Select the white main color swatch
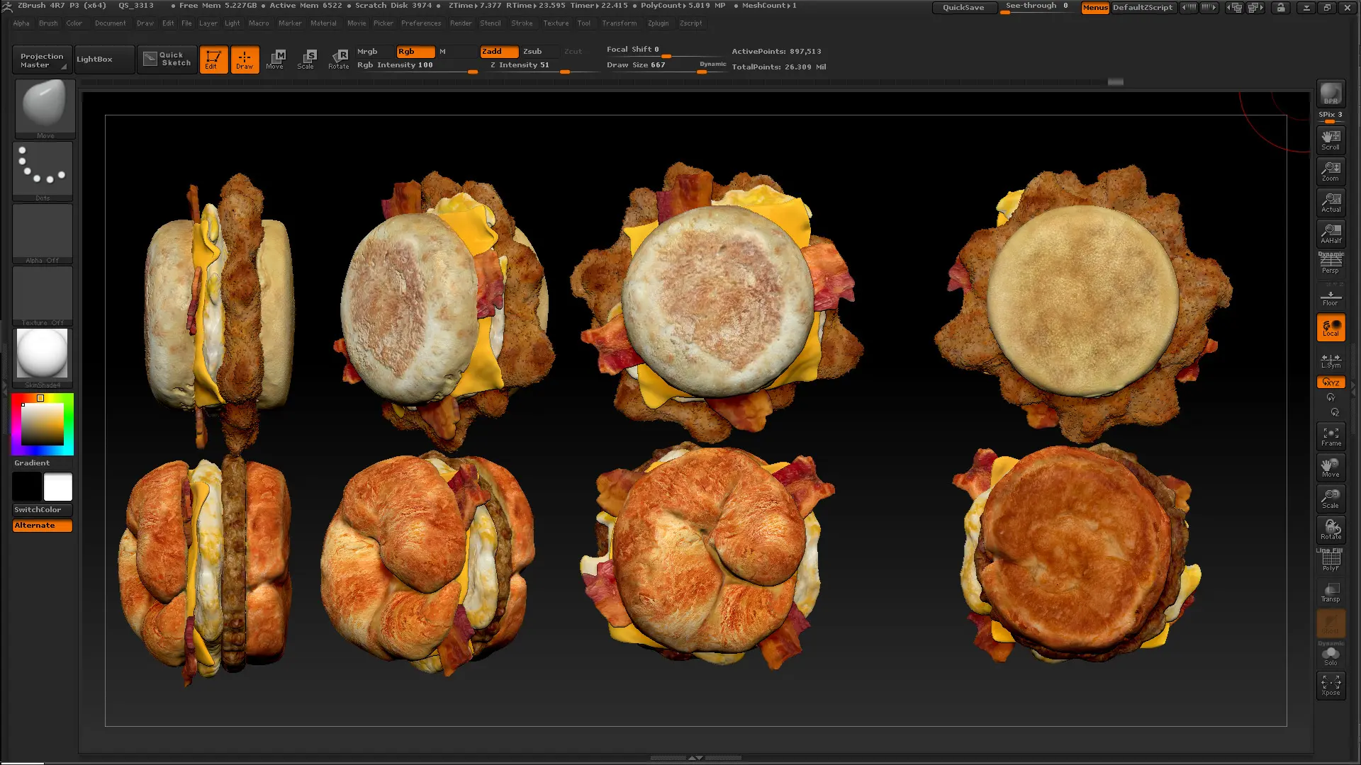Viewport: 1361px width, 765px height. [x=58, y=487]
